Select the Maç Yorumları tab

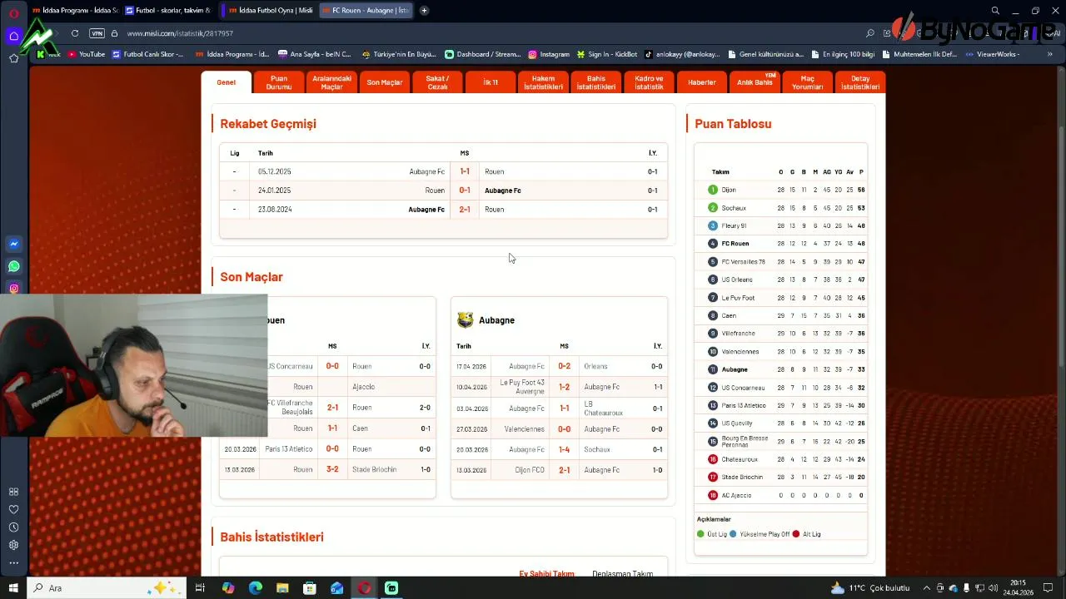808,82
